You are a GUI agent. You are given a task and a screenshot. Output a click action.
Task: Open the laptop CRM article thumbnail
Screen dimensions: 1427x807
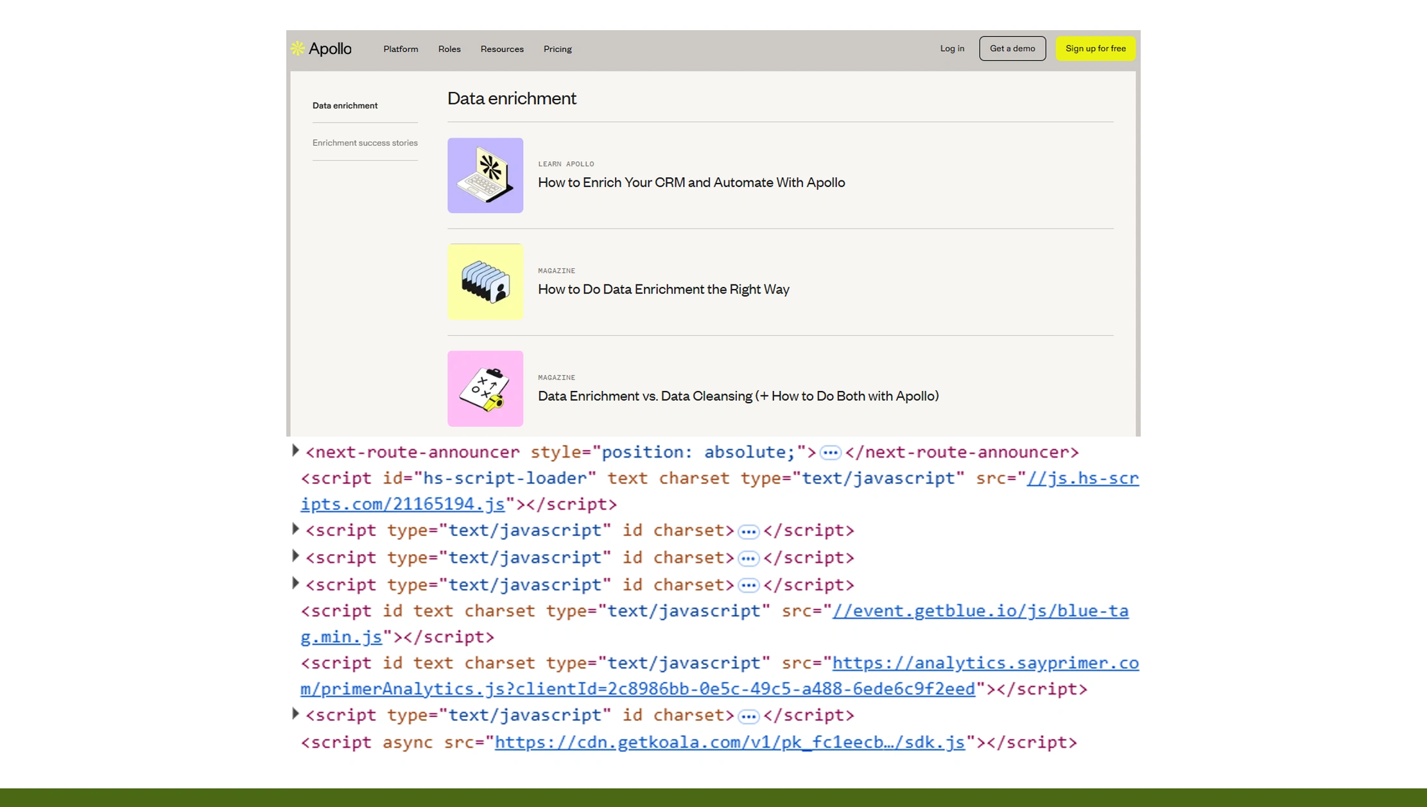(x=485, y=175)
